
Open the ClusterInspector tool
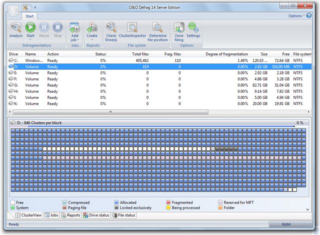tap(132, 30)
